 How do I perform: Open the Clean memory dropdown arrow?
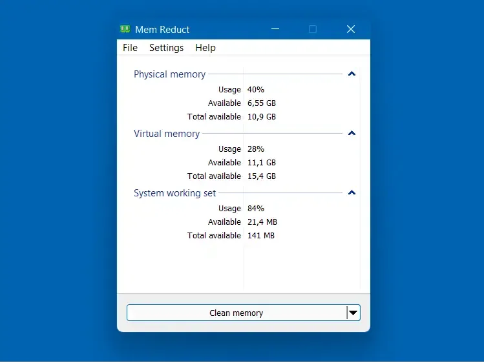point(353,313)
